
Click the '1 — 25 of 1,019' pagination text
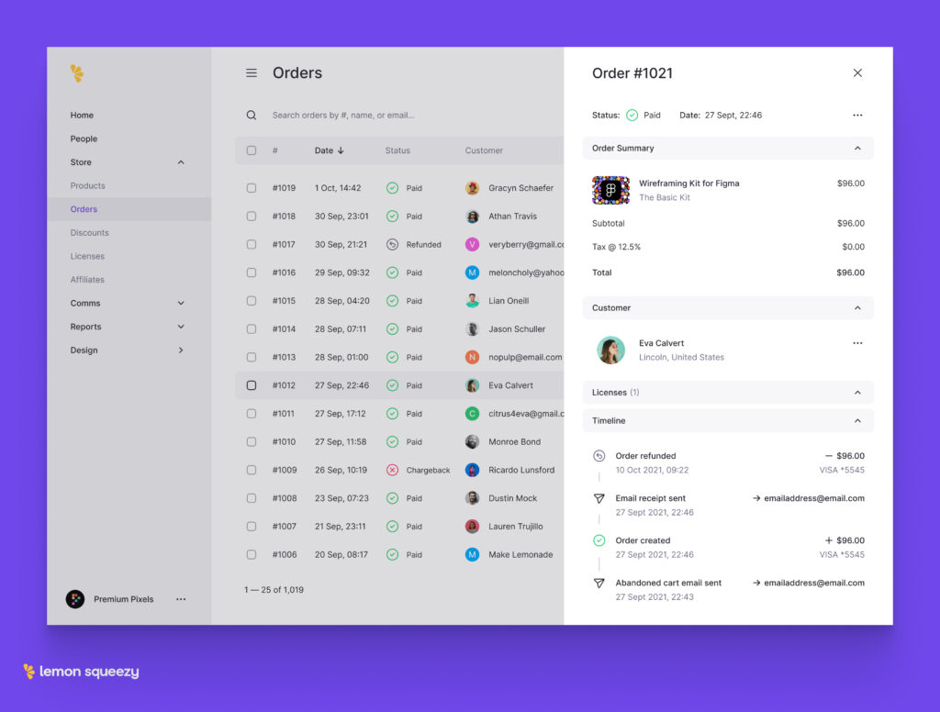pyautogui.click(x=274, y=590)
